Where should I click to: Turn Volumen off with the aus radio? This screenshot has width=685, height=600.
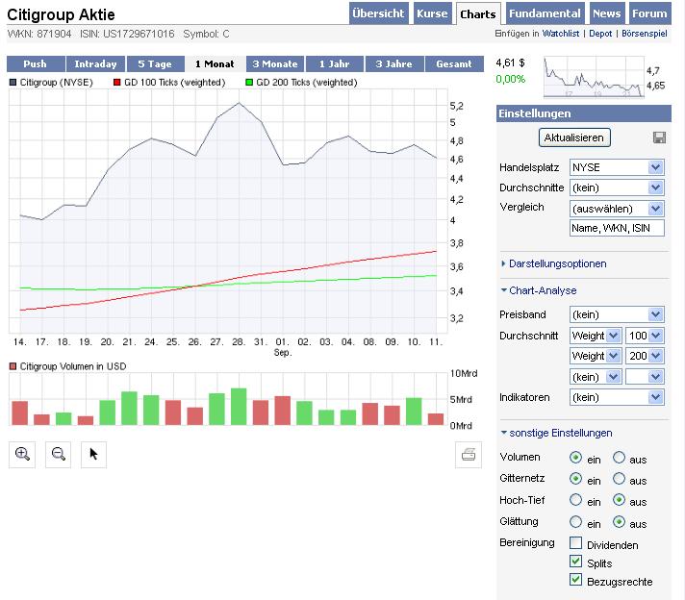[620, 458]
